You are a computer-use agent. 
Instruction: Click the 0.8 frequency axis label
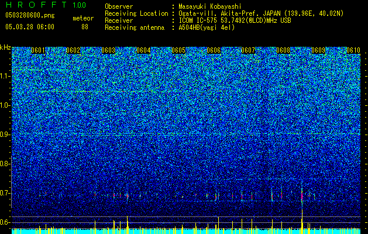(5, 164)
